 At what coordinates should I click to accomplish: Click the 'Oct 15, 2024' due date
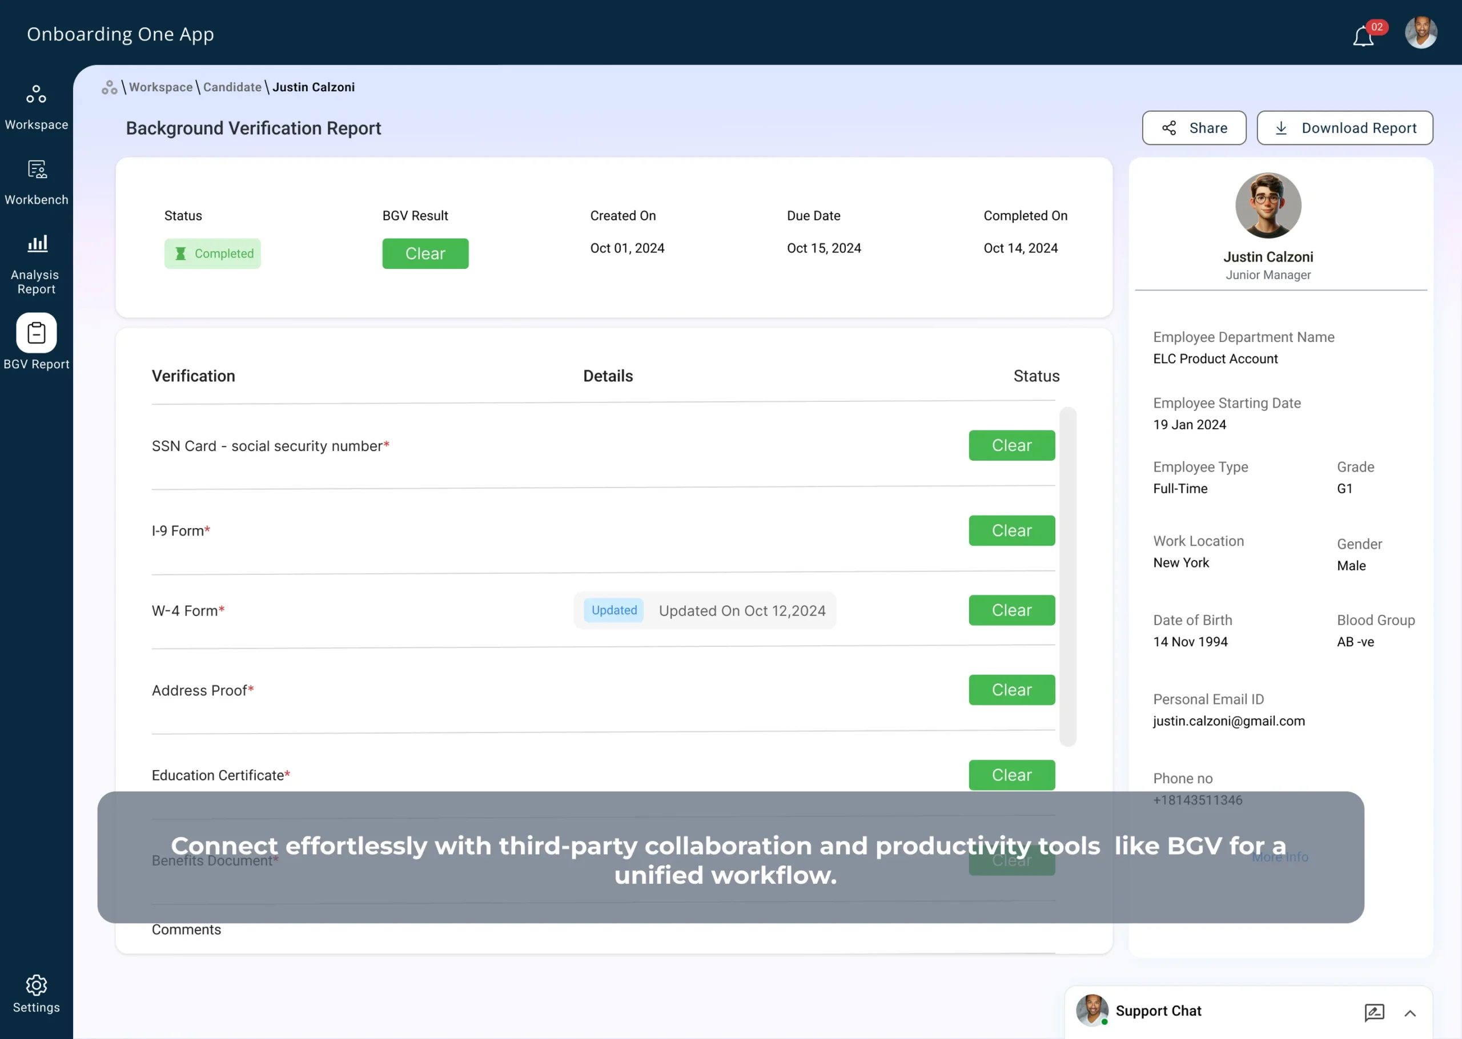pos(824,248)
